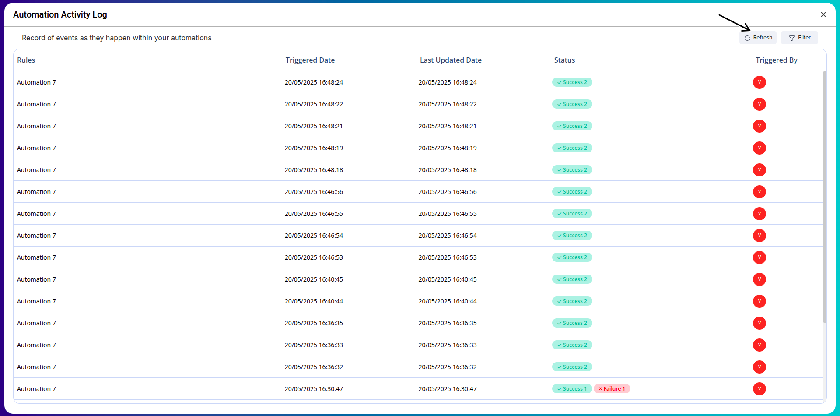Screen dimensions: 840x416
Task: Click Success 2 badge in 16:48:19 row
Action: click(572, 148)
